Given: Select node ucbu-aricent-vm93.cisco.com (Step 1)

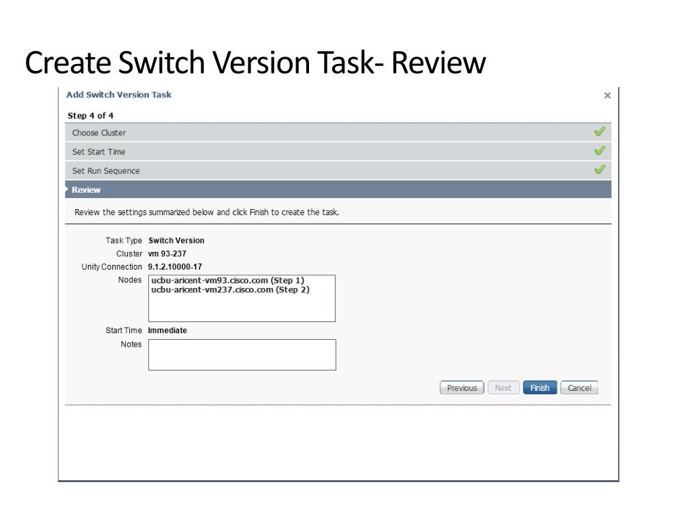Looking at the screenshot, I should coord(227,281).
